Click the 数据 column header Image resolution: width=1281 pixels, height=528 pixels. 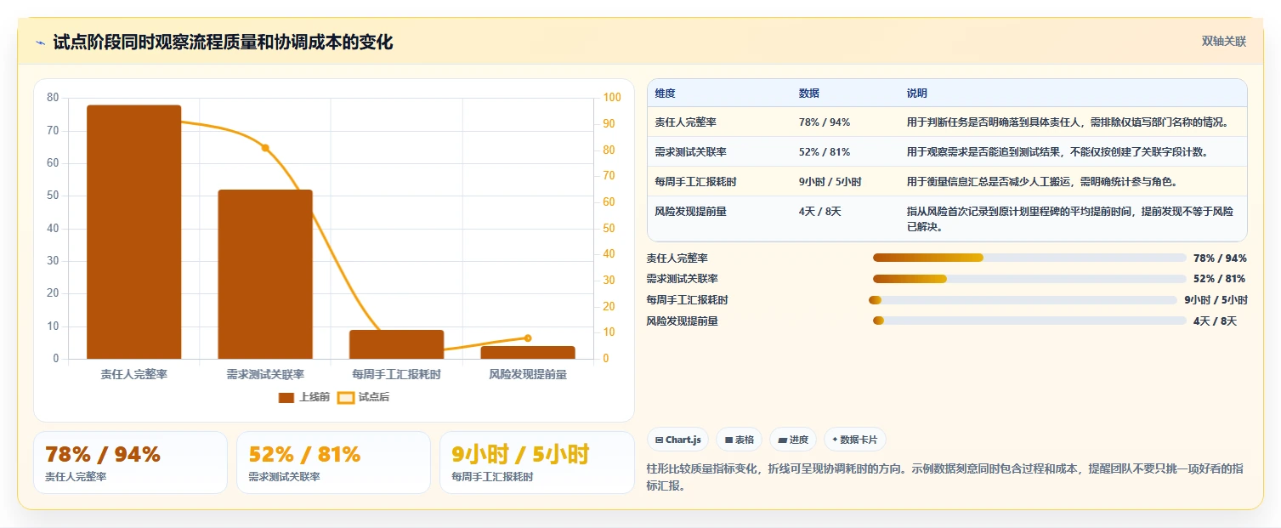click(x=809, y=94)
